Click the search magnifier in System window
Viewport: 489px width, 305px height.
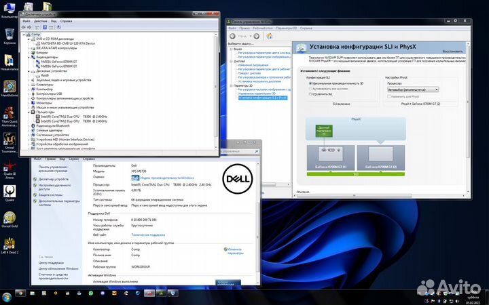point(257,151)
